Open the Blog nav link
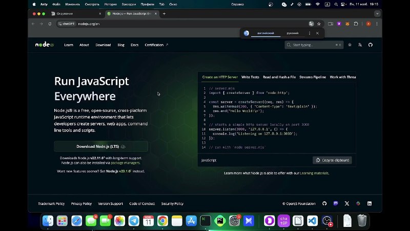410x231 pixels. coord(121,45)
